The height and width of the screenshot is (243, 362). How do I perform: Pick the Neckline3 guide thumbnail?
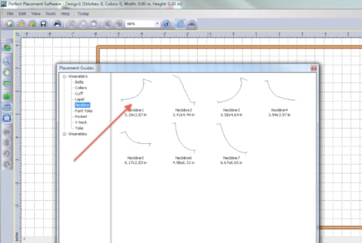[x=232, y=90]
